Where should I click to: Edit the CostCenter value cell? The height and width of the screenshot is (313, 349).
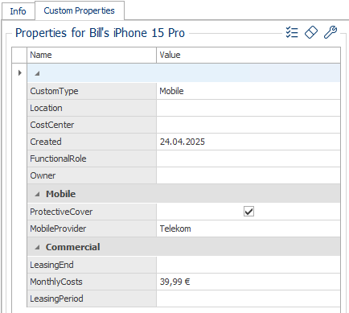coord(248,125)
